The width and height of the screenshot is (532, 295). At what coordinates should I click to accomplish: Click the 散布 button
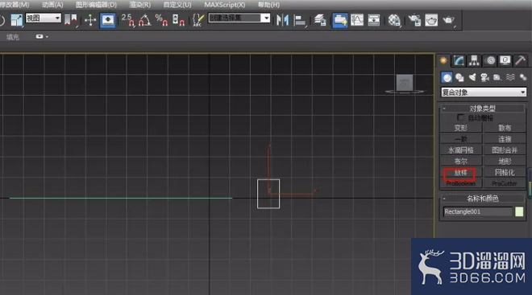(x=505, y=128)
